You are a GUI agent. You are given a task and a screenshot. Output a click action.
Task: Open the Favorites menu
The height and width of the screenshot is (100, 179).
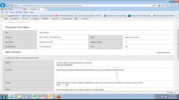click(19, 12)
